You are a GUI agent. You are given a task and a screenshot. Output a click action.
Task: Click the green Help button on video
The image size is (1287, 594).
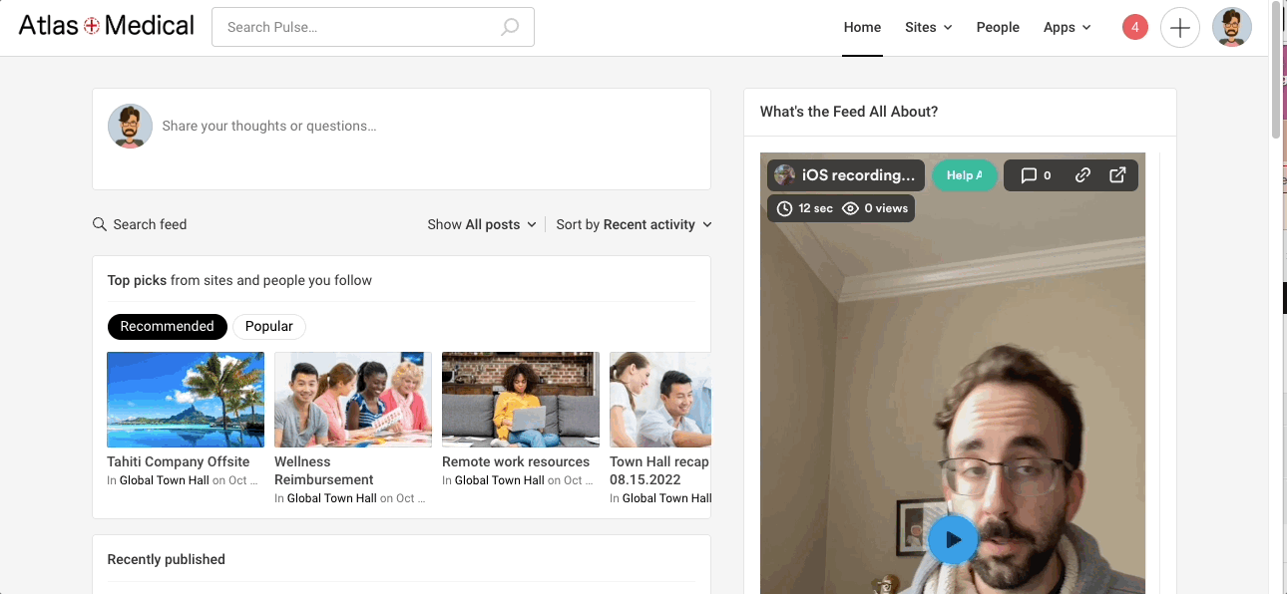[965, 175]
